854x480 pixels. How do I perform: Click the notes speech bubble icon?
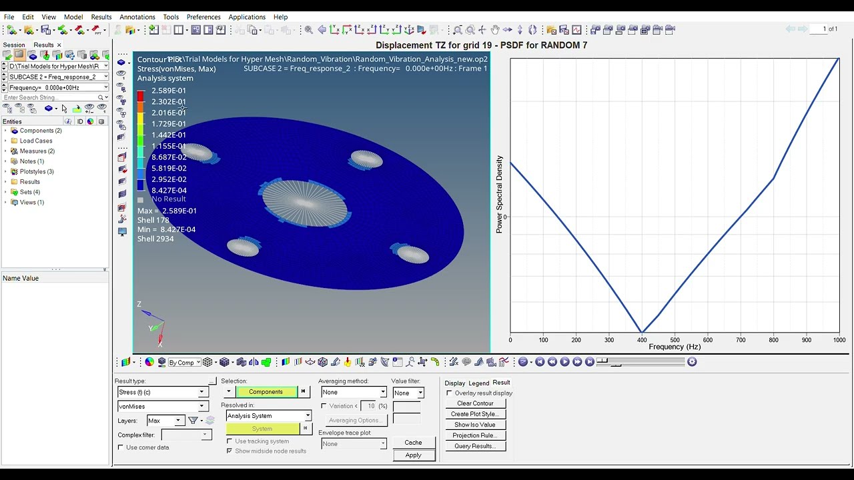click(466, 362)
